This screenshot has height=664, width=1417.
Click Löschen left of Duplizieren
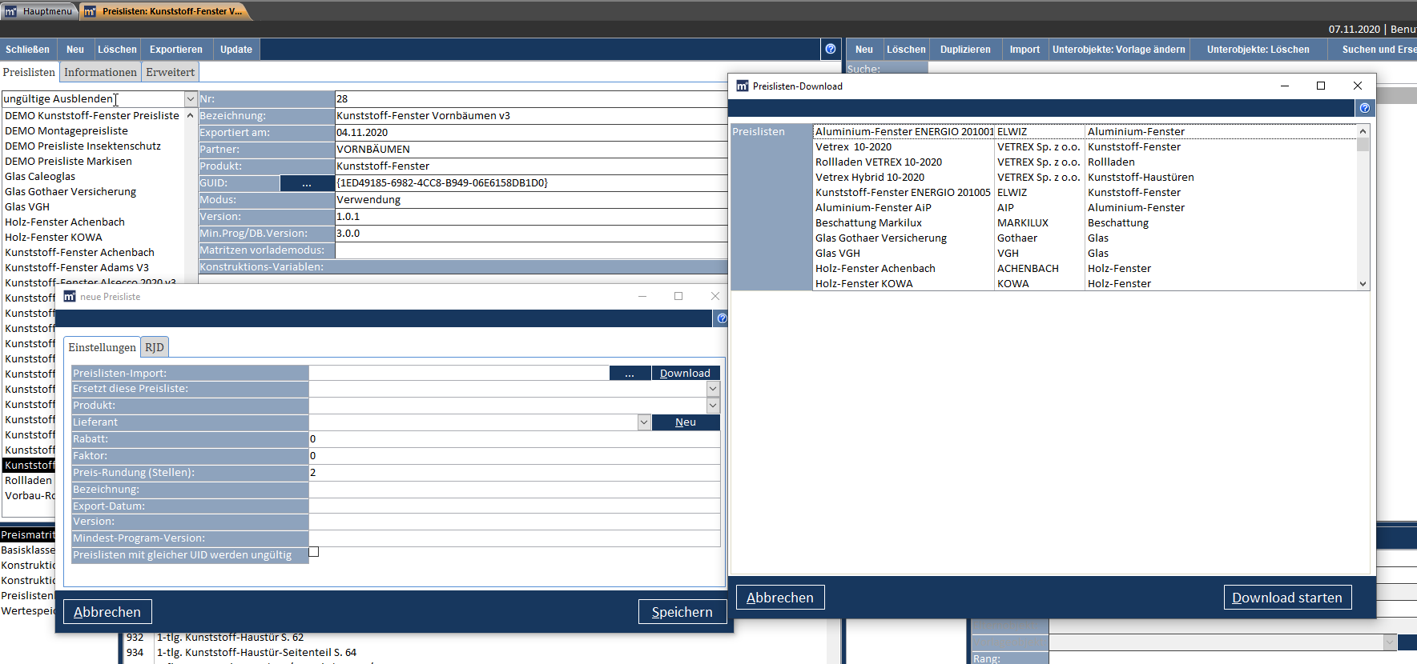(x=906, y=50)
